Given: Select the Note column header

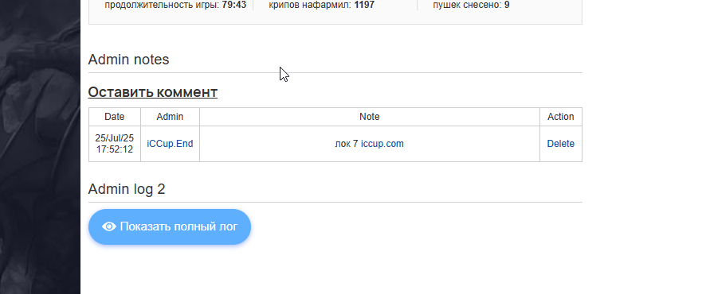Looking at the screenshot, I should pyautogui.click(x=370, y=117).
